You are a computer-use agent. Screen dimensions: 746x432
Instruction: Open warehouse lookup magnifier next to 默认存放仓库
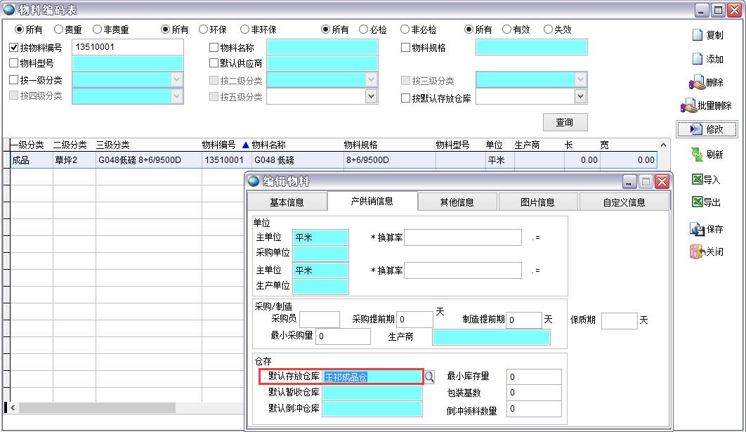point(430,377)
